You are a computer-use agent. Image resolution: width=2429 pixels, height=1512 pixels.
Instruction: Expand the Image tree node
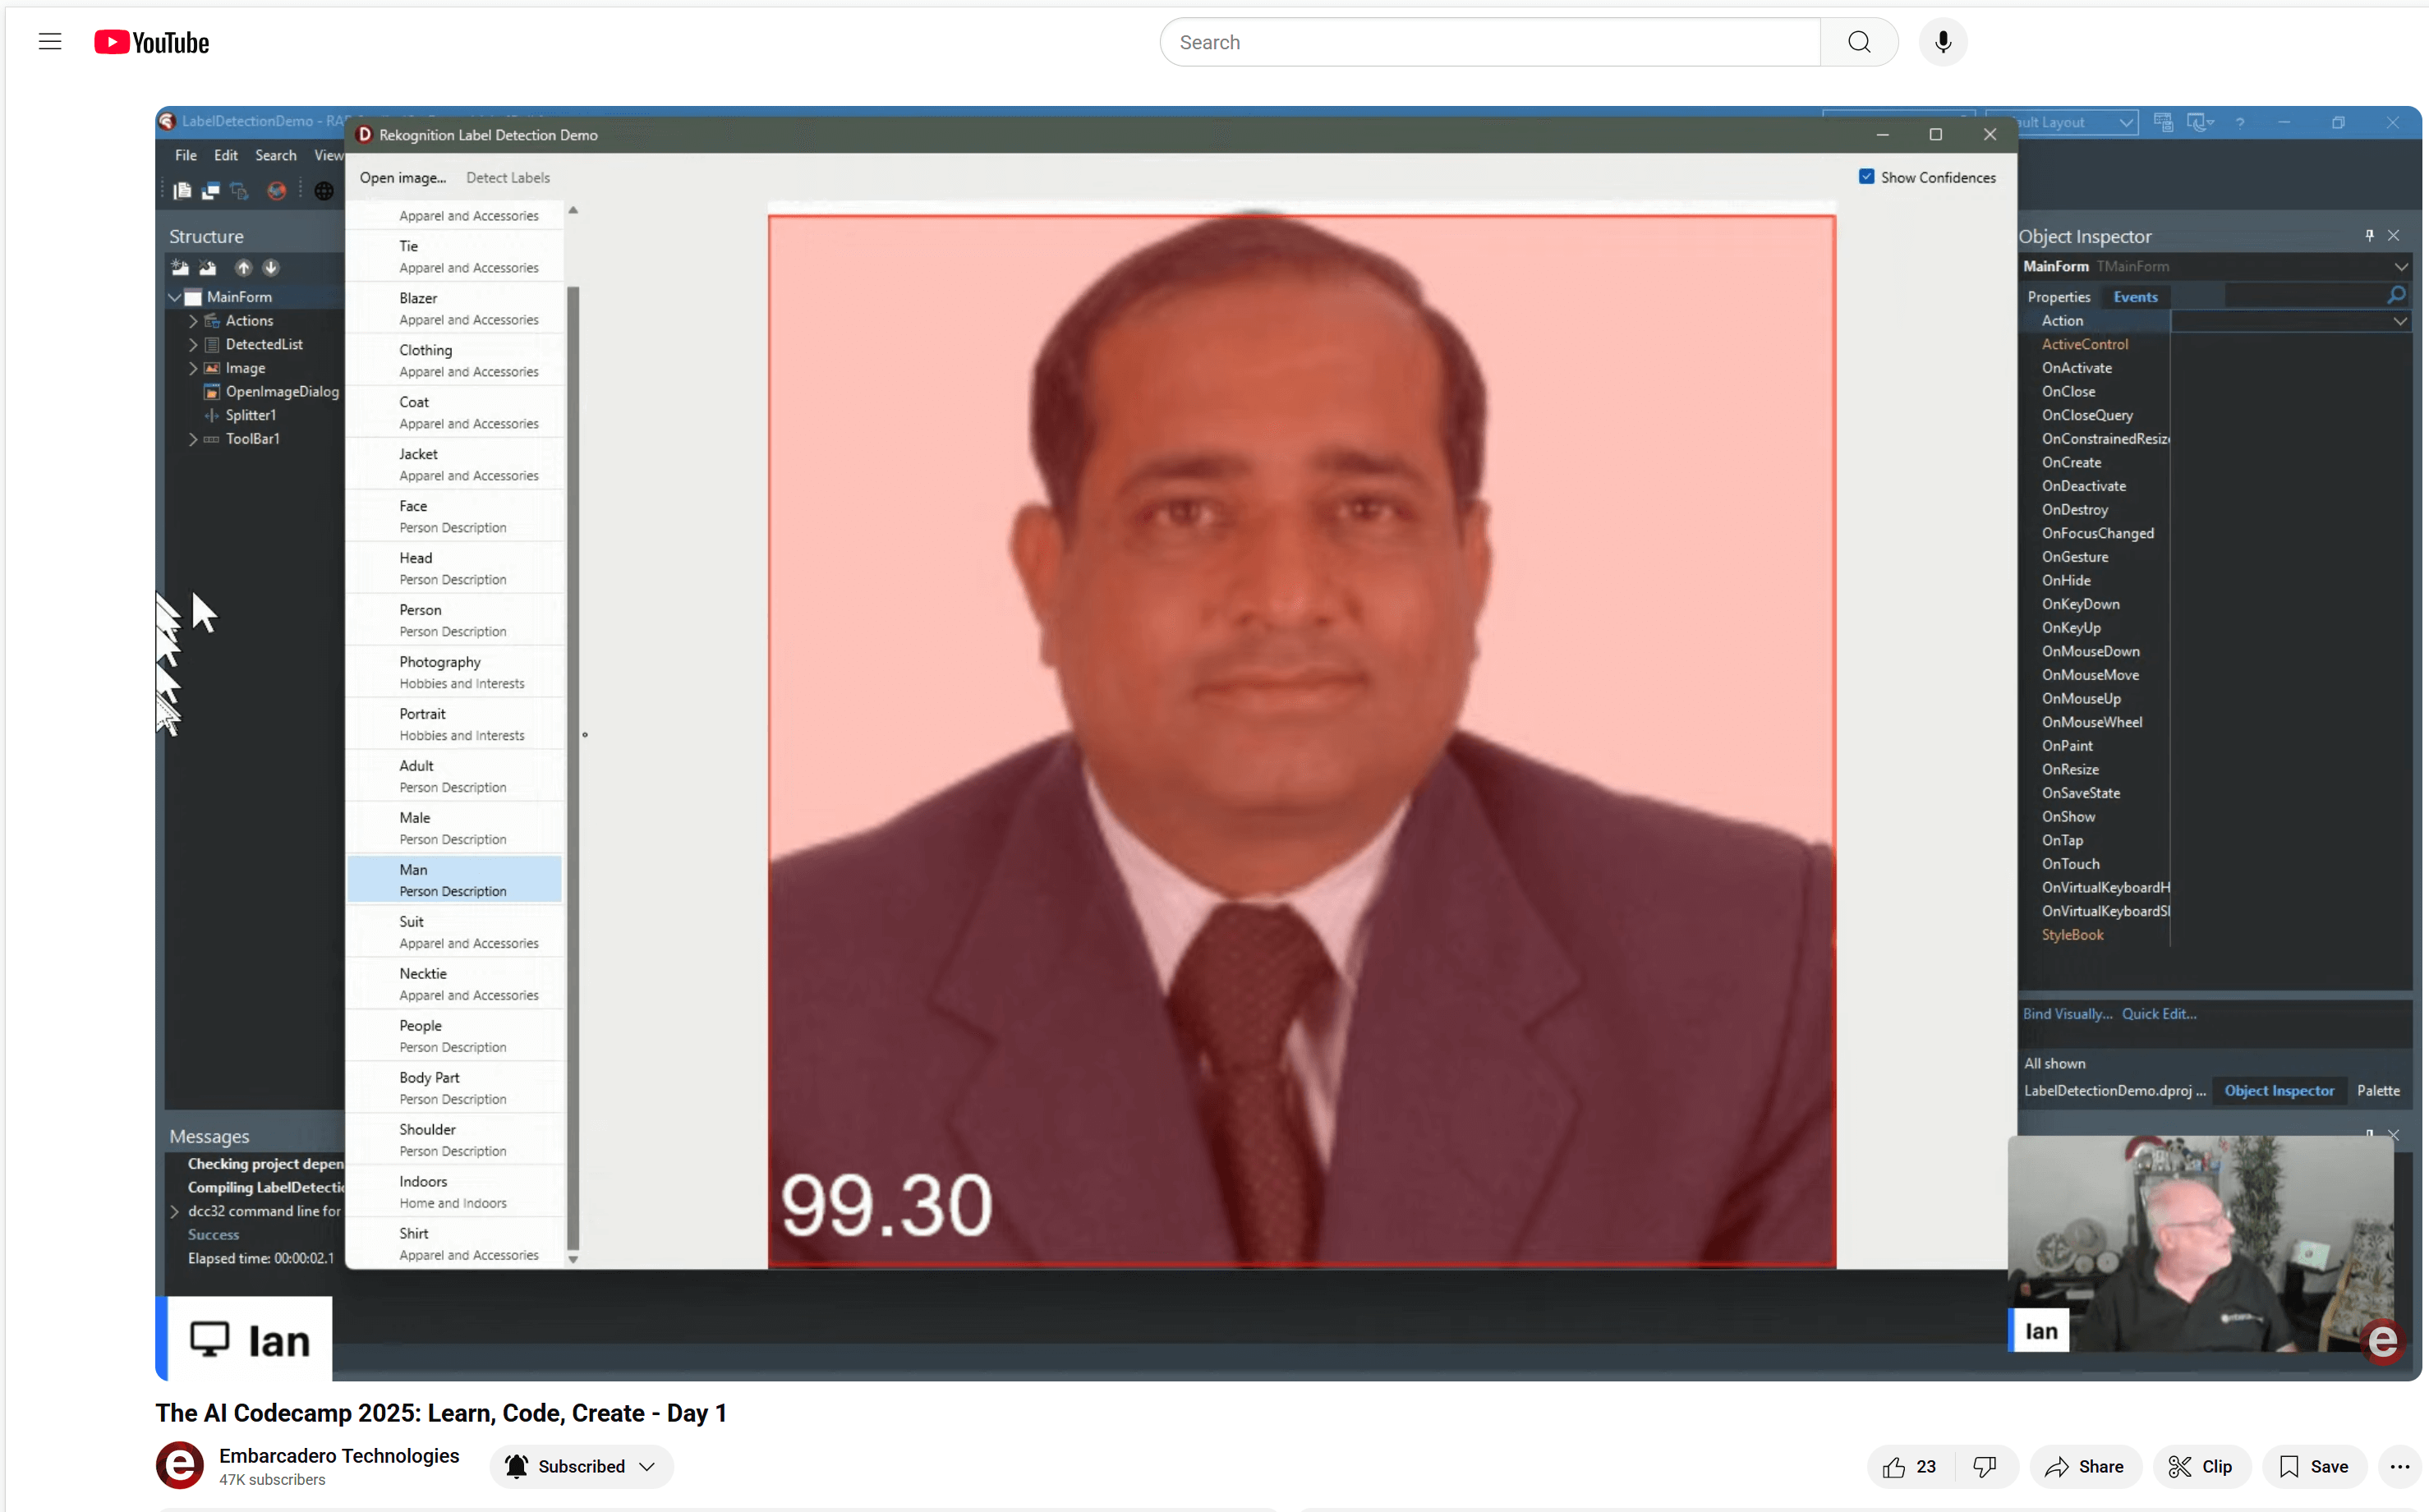pos(193,368)
